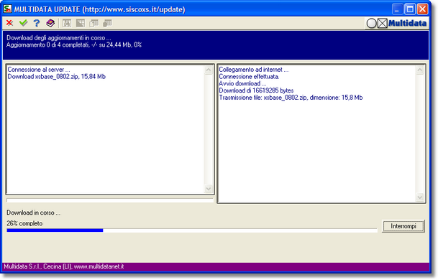Click the green checkmark confirm icon
Image resolution: width=438 pixels, height=280 pixels.
click(24, 23)
